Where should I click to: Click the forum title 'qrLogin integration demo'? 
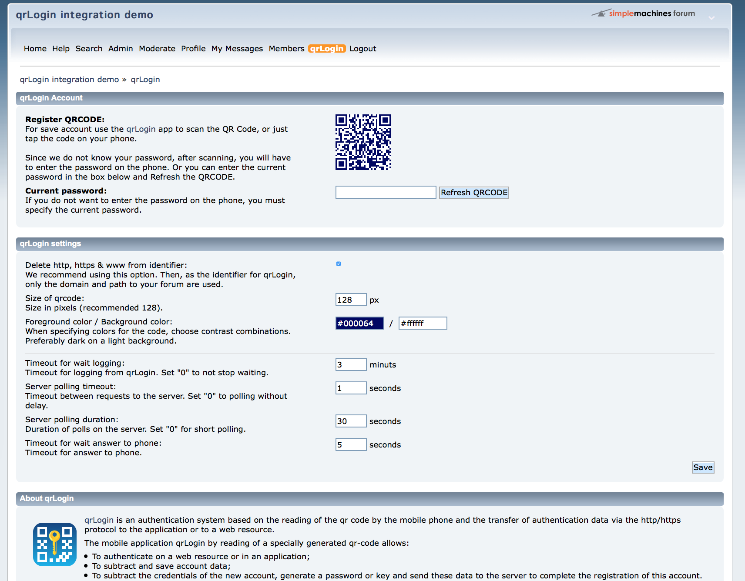pos(84,15)
